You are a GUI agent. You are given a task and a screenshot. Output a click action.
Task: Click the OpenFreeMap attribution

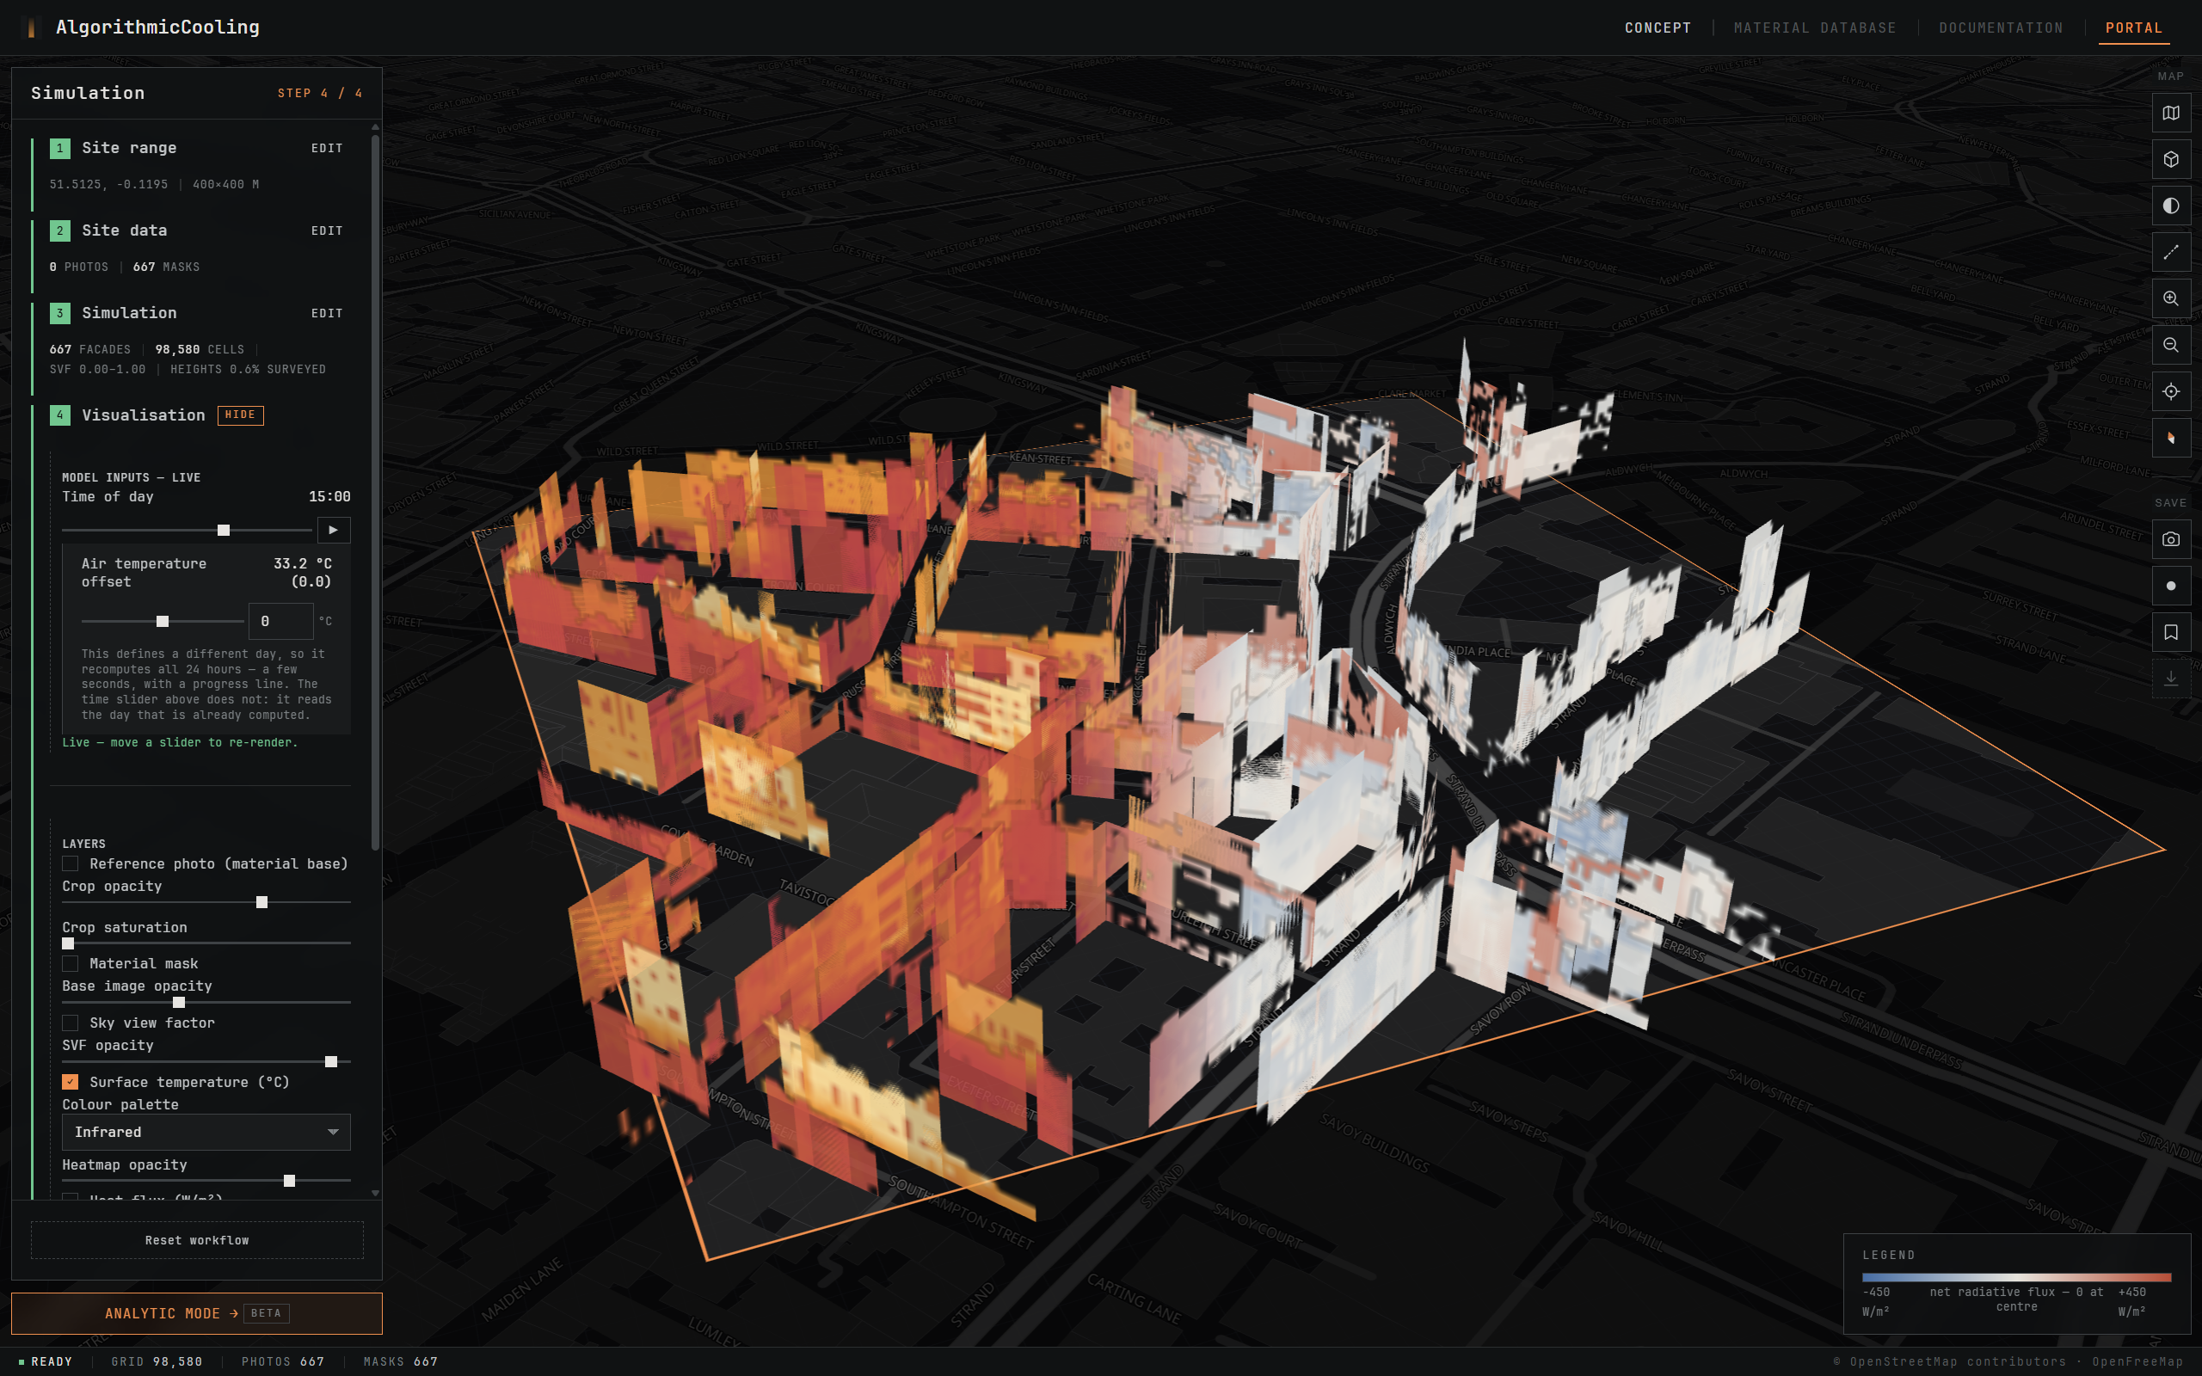pos(2137,1362)
